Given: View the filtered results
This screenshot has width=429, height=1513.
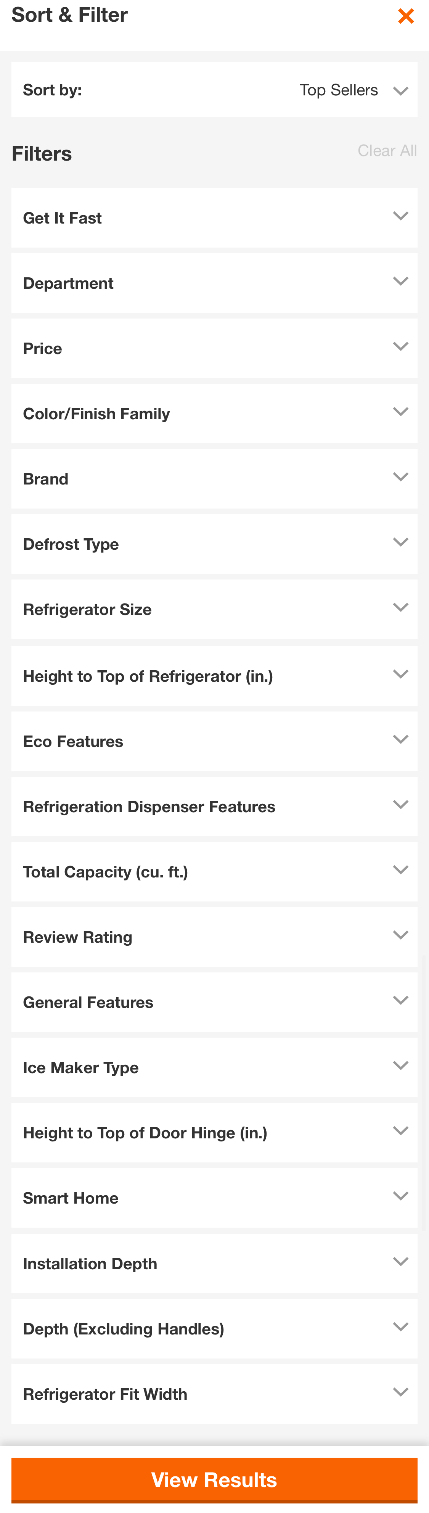Looking at the screenshot, I should (214, 1479).
